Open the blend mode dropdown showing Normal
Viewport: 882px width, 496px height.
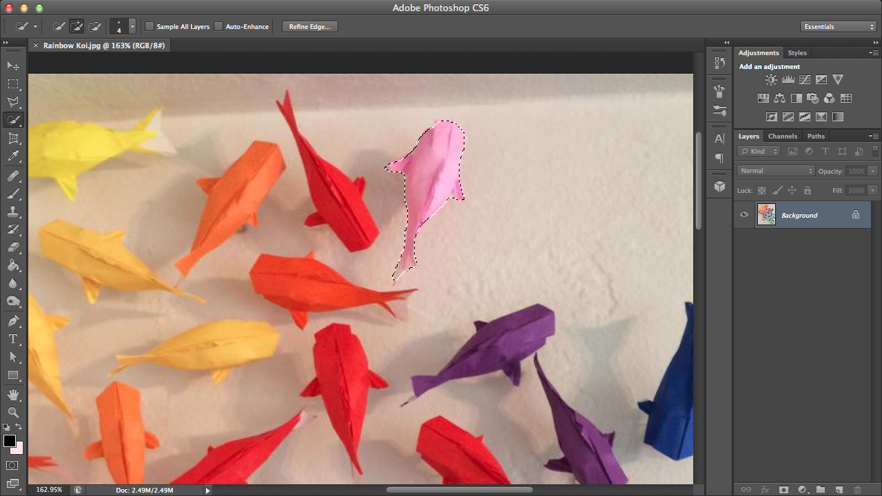[775, 170]
